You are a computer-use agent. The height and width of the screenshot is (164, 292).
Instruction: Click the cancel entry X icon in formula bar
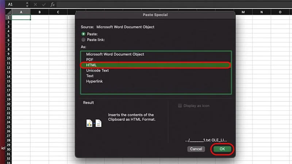click(x=35, y=4)
